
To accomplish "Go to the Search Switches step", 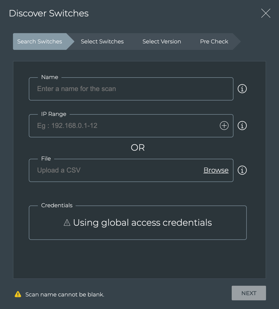I will (39, 42).
